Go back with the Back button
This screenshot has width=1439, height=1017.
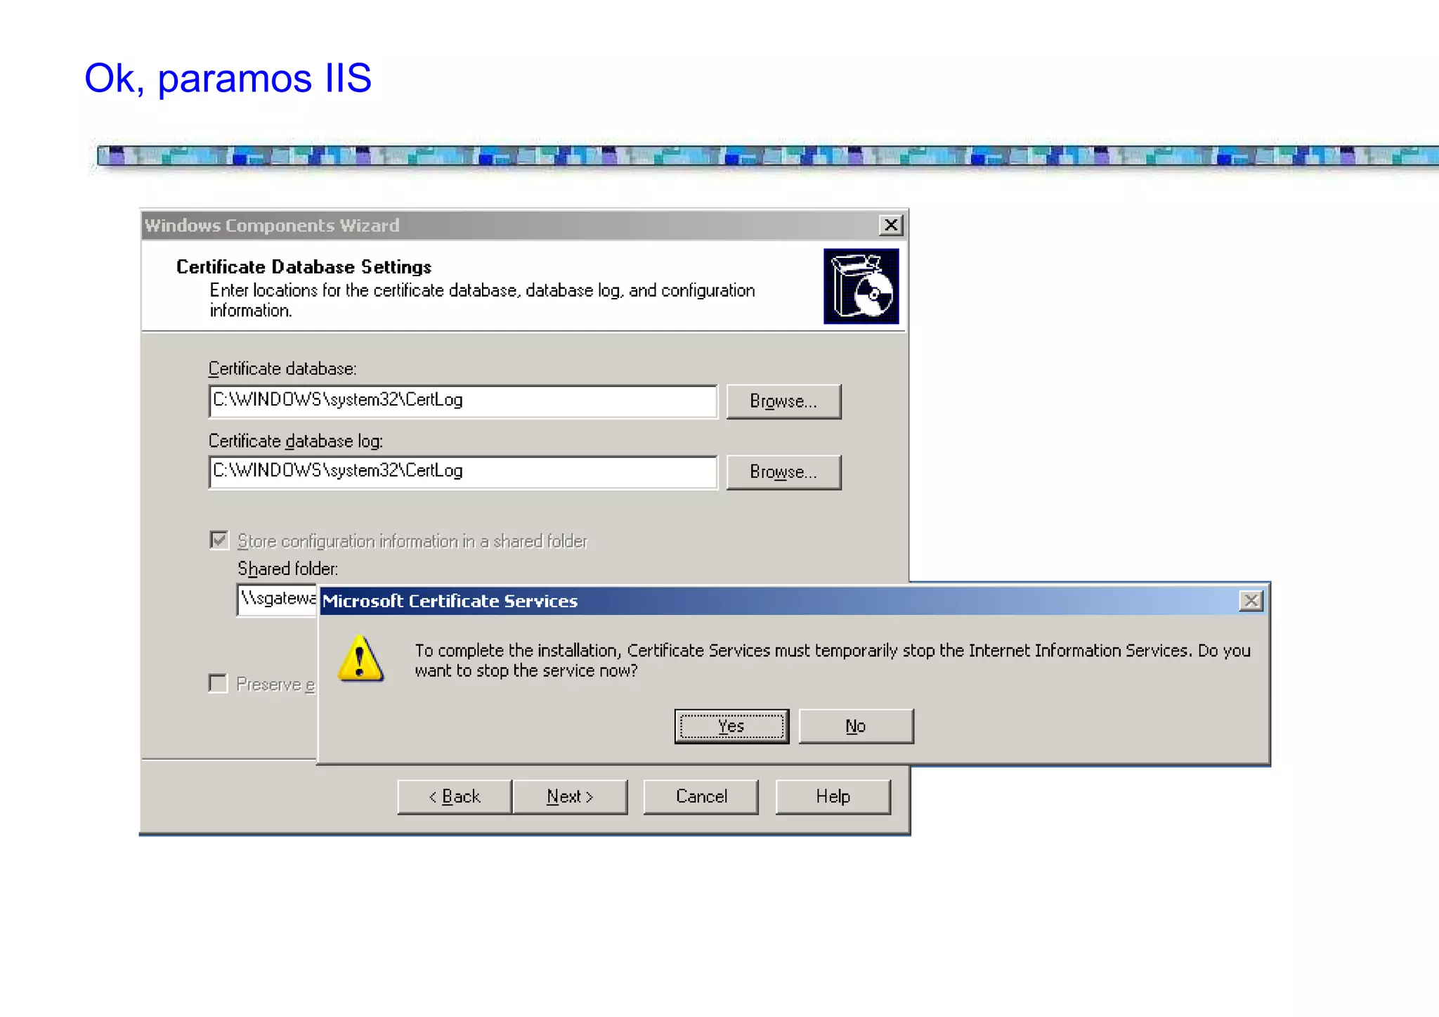(455, 797)
